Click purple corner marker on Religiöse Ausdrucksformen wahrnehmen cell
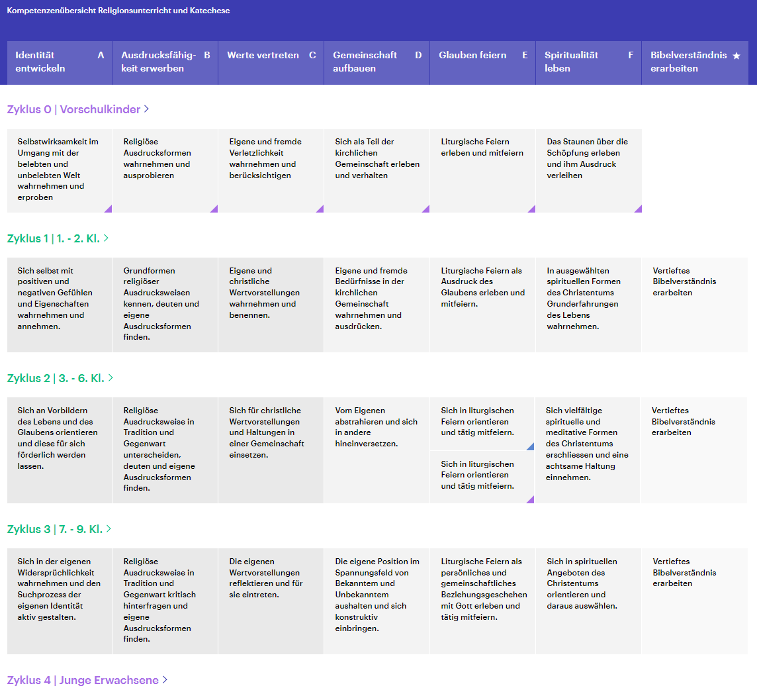This screenshot has width=757, height=694. coord(214,209)
